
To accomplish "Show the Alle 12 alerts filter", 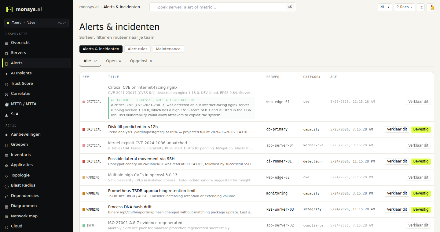I will click(x=90, y=61).
